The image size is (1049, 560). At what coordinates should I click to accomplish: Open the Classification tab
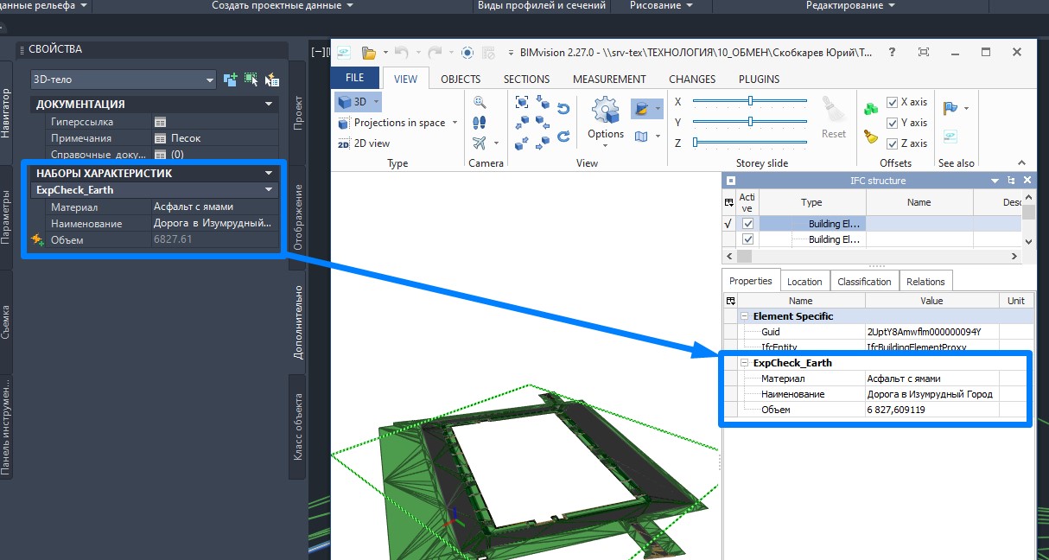tap(864, 281)
